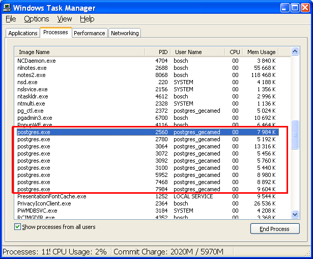Sort by Image Name column header
Image resolution: width=313 pixels, height=259 pixels.
click(79, 52)
